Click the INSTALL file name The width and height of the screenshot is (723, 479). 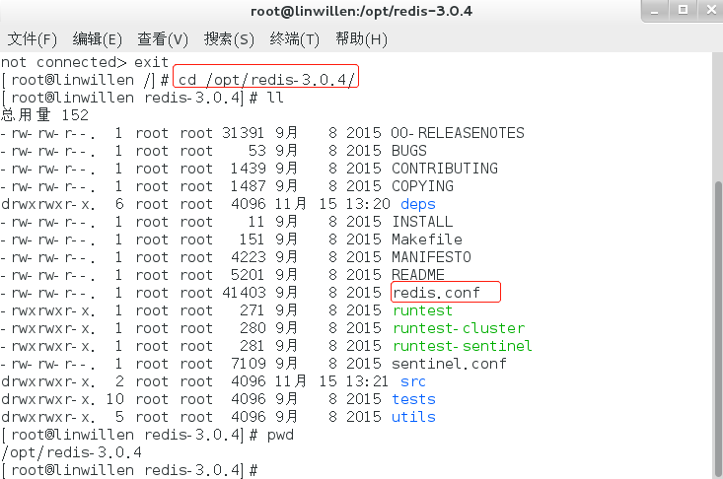(422, 222)
